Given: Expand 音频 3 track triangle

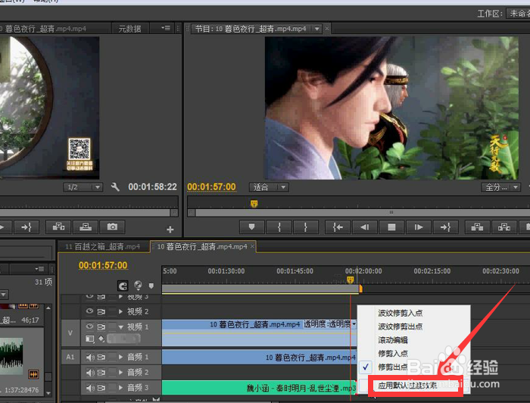Looking at the screenshot, I should (x=120, y=388).
